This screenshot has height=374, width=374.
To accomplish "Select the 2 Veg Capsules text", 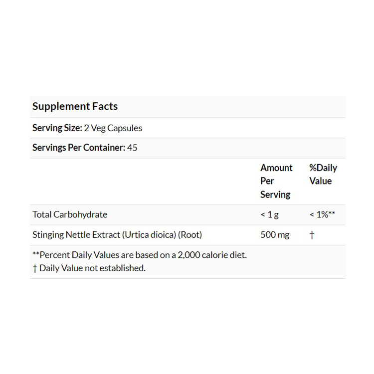I will (x=113, y=128).
